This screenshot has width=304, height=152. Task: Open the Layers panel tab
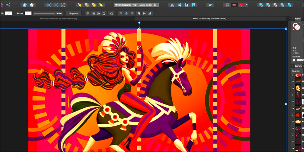[x=298, y=66]
